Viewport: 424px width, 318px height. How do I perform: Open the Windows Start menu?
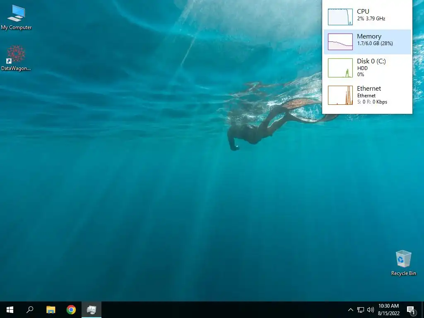(x=10, y=310)
